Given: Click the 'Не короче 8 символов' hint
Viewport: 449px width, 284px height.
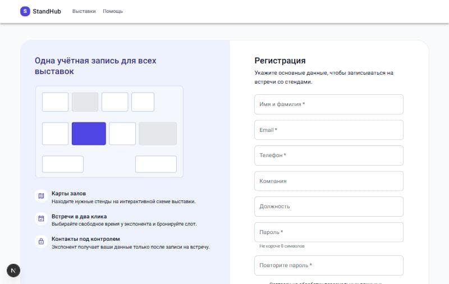Looking at the screenshot, I should 282,246.
